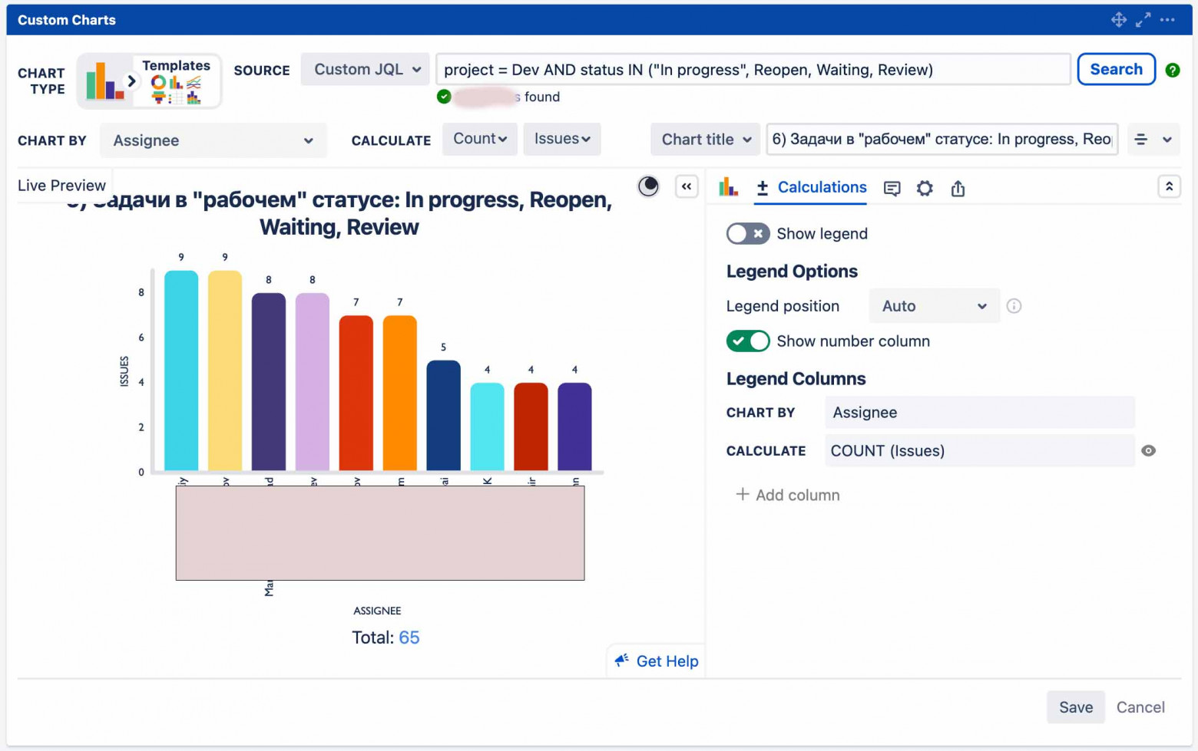Open the comment description tab icon

point(892,188)
